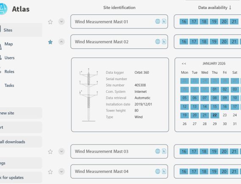The image size is (241, 184).
Task: Select calendar day 01 in January
Action: pos(214,89)
